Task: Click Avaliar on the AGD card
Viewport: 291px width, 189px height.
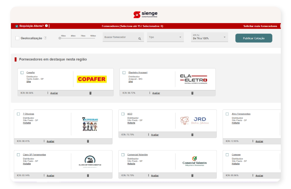Action: (x=155, y=135)
